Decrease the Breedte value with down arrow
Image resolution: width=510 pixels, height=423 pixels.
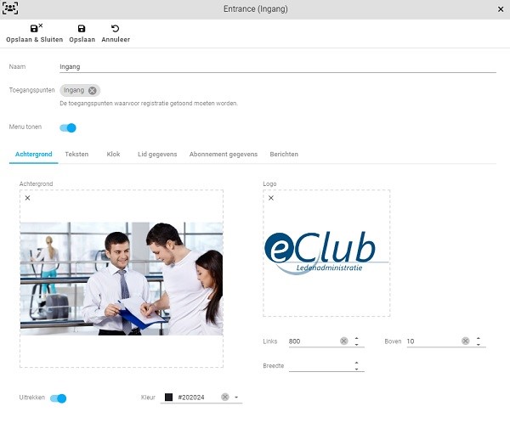click(357, 369)
